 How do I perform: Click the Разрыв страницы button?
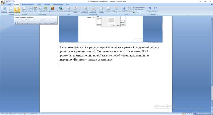tap(17, 10)
